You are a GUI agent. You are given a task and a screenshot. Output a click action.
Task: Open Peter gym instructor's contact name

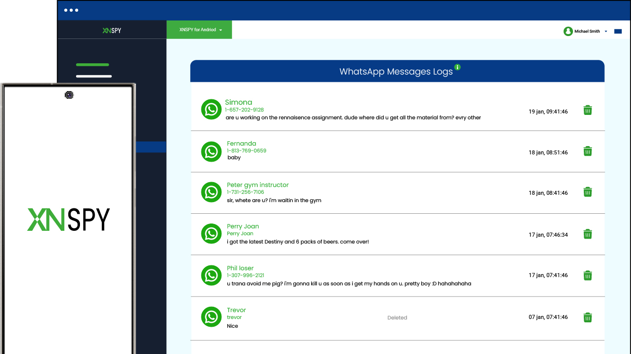click(257, 185)
